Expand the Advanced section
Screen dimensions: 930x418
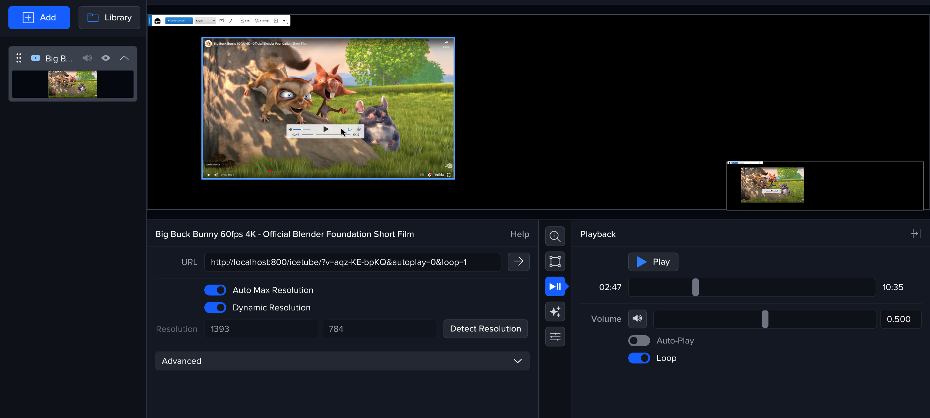pos(342,361)
